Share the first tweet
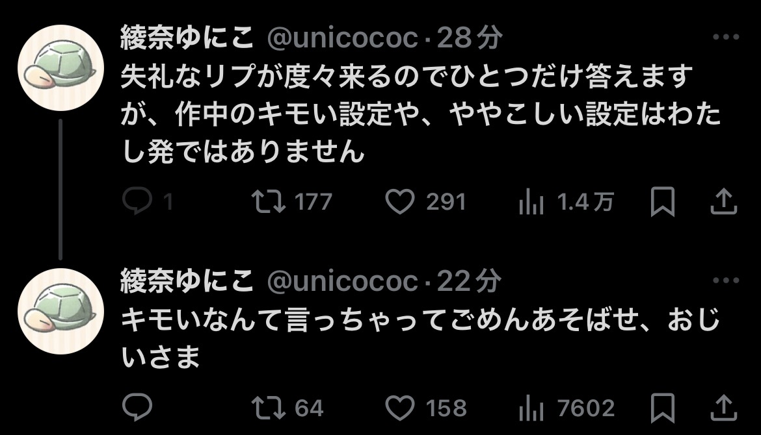 [724, 201]
